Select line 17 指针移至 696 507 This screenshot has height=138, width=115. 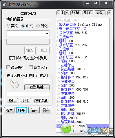pos(83,89)
